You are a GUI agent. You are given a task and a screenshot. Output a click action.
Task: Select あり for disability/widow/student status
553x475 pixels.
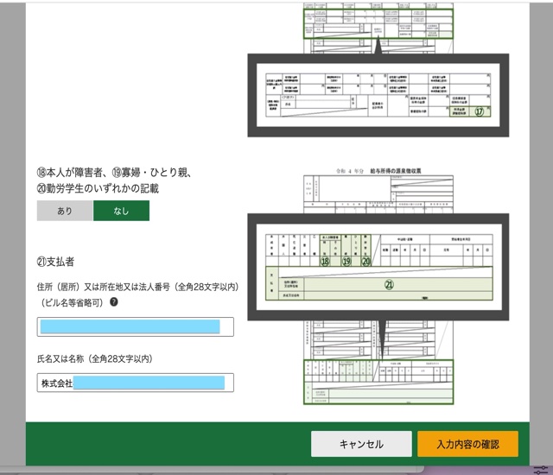[x=65, y=211]
